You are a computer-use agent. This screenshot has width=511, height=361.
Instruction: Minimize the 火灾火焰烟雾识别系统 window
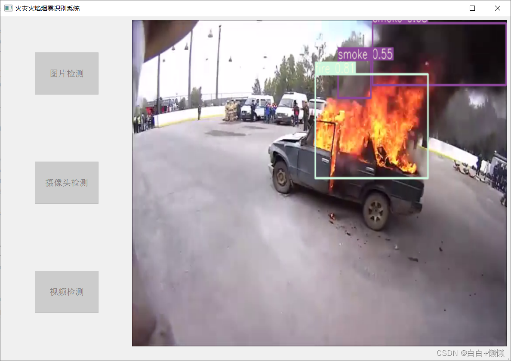coord(447,8)
